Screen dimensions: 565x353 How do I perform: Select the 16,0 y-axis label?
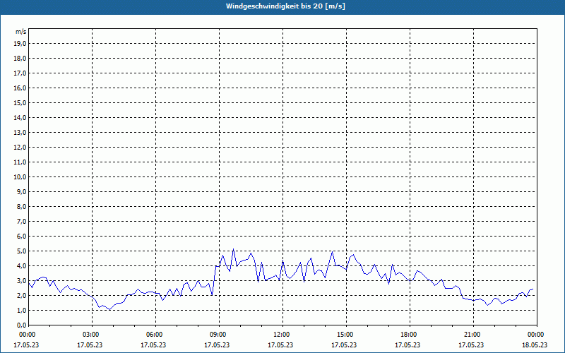point(20,88)
